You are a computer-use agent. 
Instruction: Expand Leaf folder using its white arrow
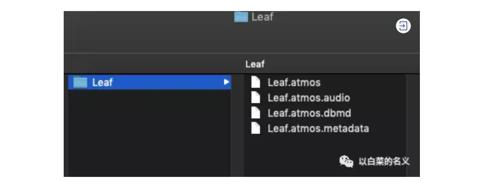coord(227,82)
